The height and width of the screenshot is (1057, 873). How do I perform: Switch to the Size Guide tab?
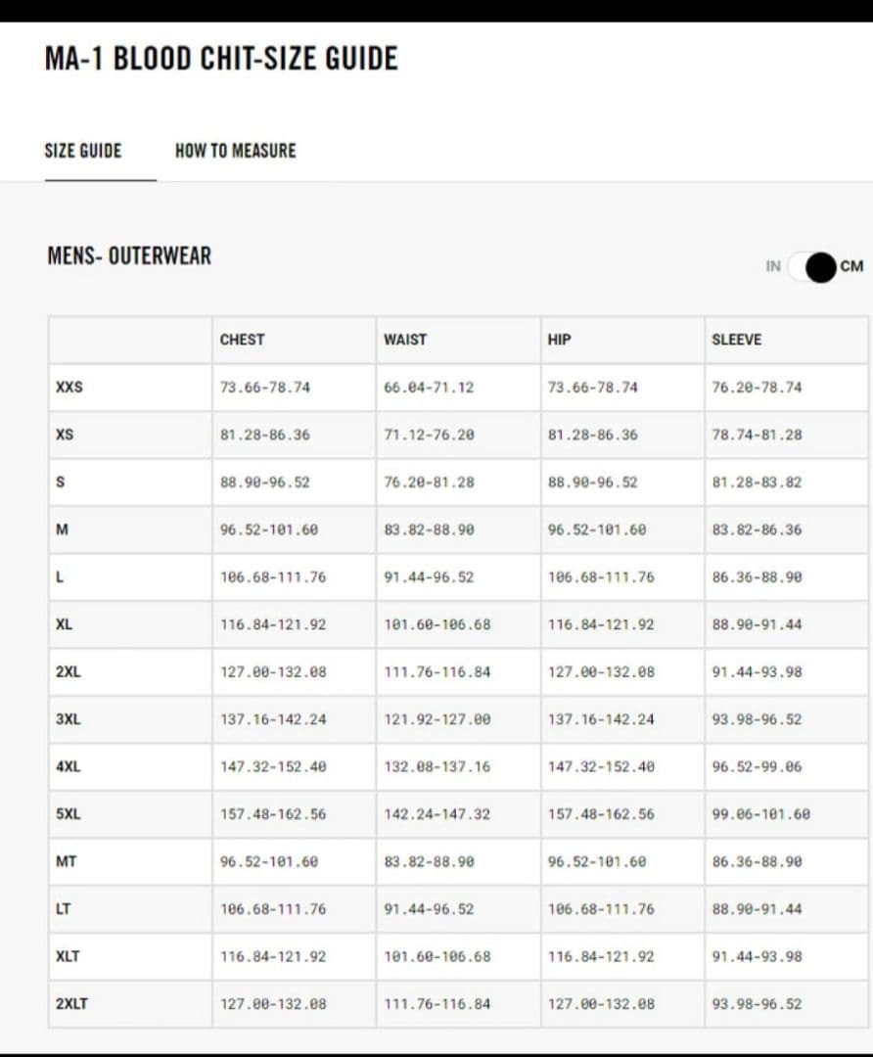(83, 151)
